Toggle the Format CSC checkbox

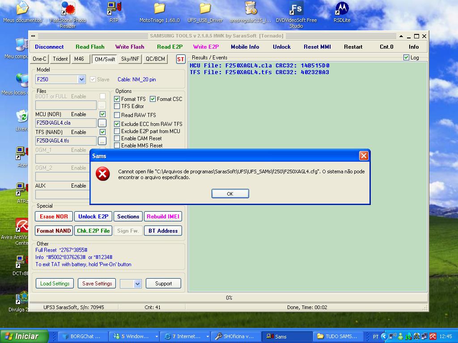[x=153, y=99]
